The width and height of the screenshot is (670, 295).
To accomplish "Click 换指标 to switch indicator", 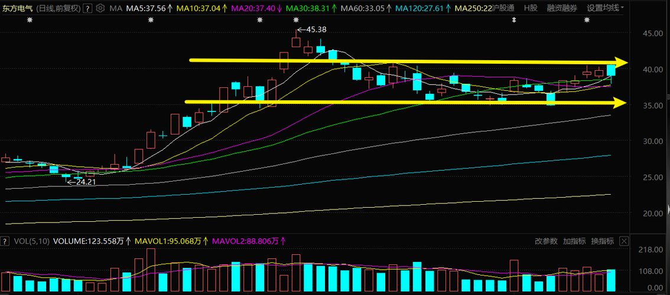I will point(603,241).
